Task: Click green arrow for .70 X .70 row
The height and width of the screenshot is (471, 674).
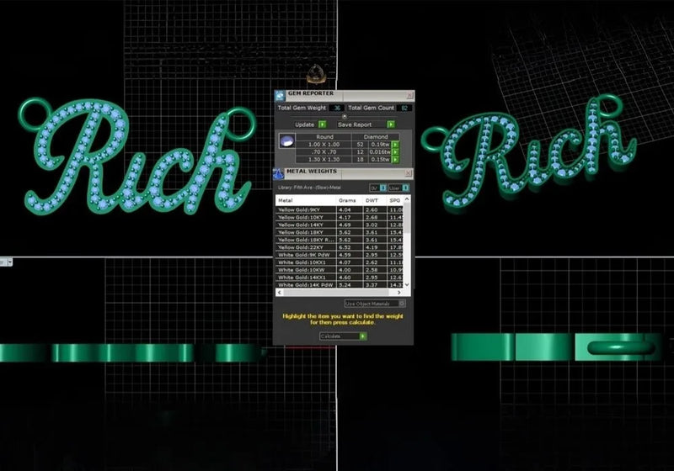Action: [x=395, y=151]
